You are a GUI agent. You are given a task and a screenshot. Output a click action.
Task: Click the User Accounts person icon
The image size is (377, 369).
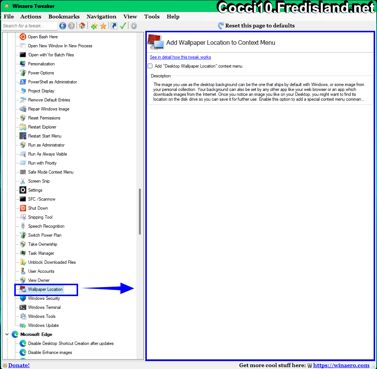pyautogui.click(x=23, y=271)
